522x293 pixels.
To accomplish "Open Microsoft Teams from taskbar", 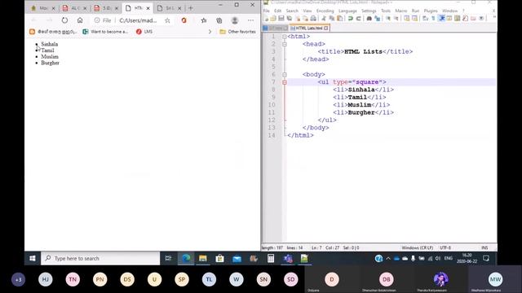I will pyautogui.click(x=288, y=258).
